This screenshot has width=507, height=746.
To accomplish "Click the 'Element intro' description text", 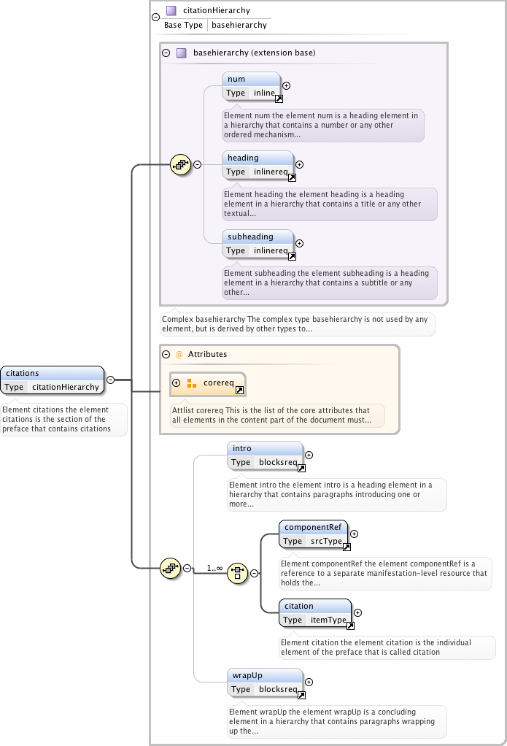I will (x=330, y=494).
